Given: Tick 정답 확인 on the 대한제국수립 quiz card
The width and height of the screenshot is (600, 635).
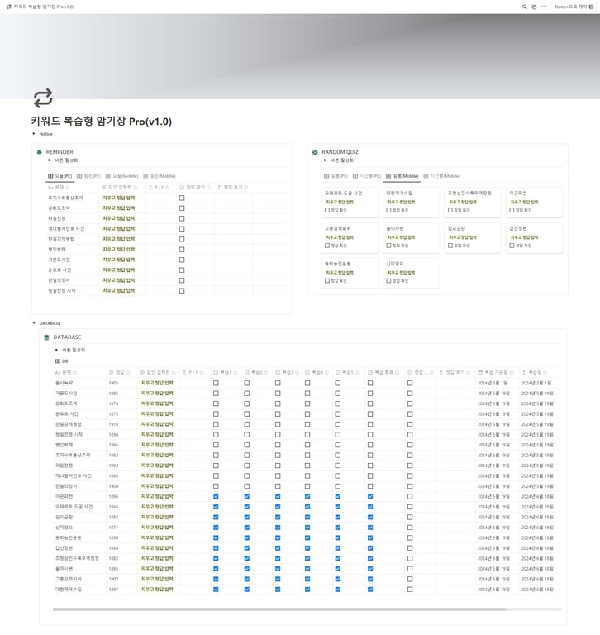Looking at the screenshot, I should point(388,210).
